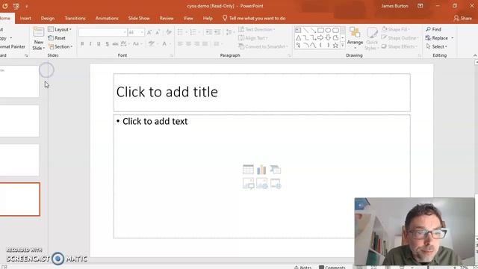Toggle Italic formatting

tap(90, 44)
